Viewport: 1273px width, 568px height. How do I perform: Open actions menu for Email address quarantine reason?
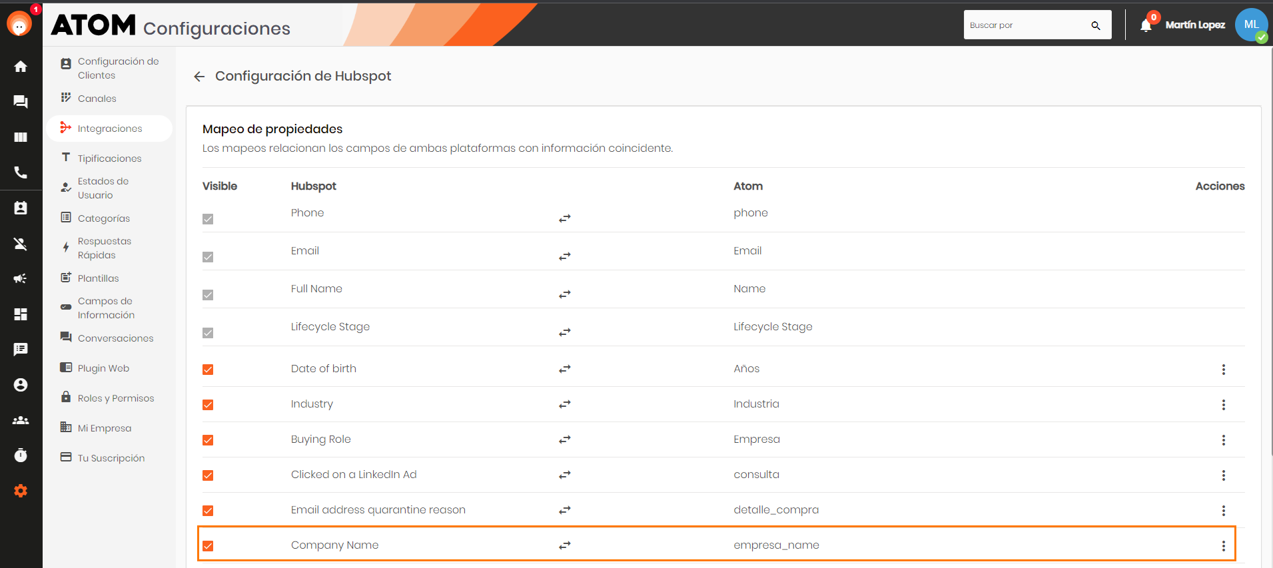[x=1224, y=511]
